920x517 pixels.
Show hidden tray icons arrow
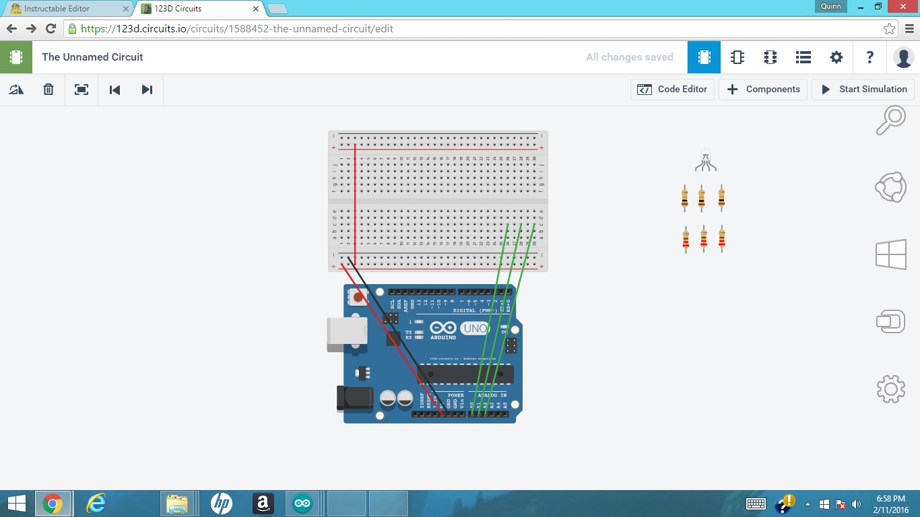click(808, 504)
